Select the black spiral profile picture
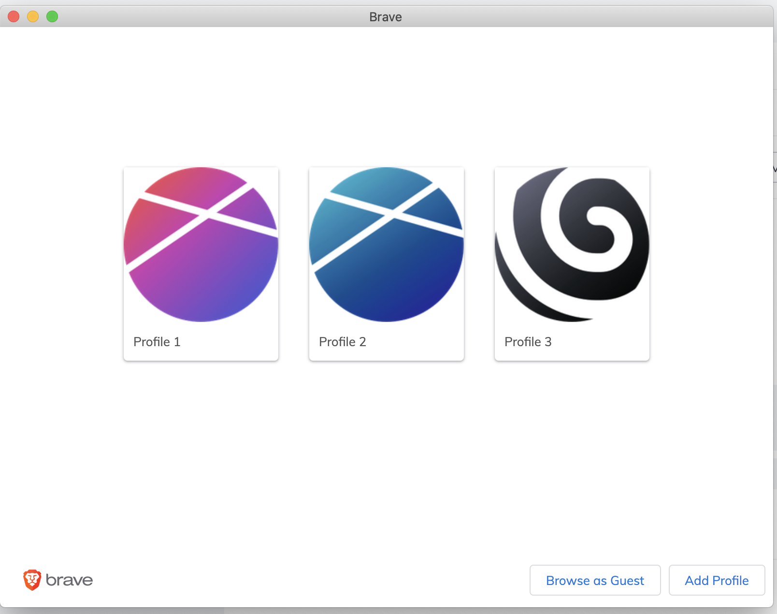 click(572, 245)
